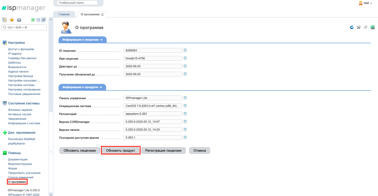
Task: Click the root user avatar icon
Action: (x=361, y=3)
